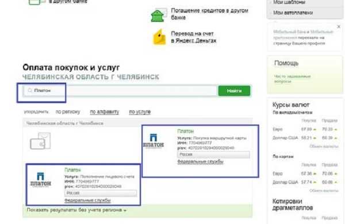The width and height of the screenshot is (345, 224).
Task: Sort results по алфавиту
Action: (x=105, y=112)
